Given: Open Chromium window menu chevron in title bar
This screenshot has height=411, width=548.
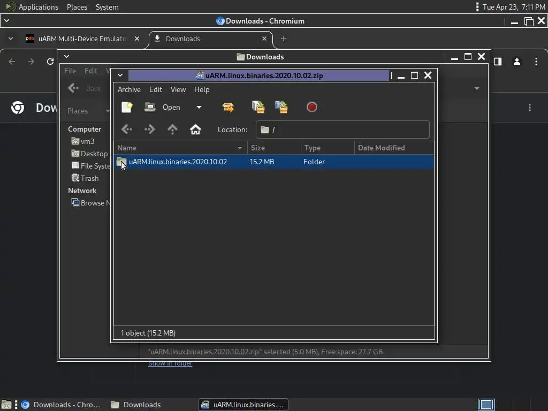Looking at the screenshot, I should pos(6,21).
